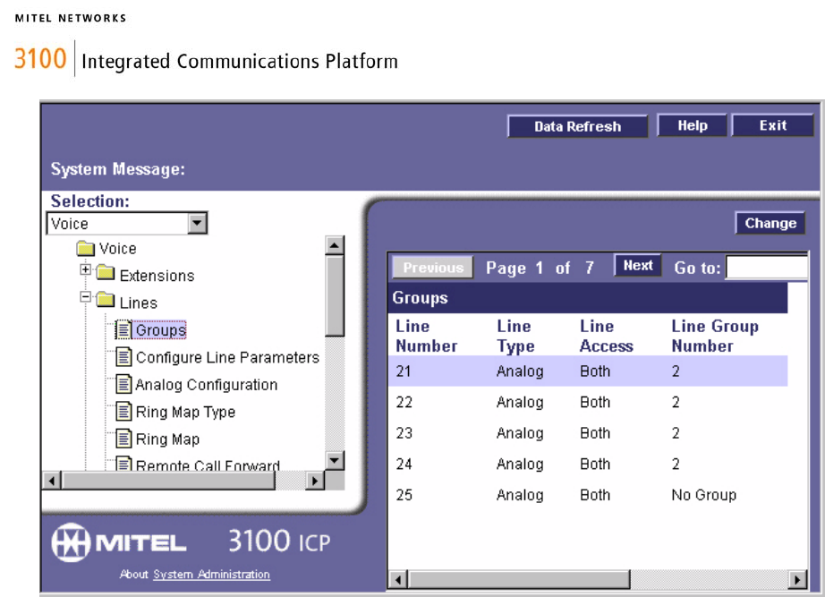825x597 pixels.
Task: Click the Line Number column header
Action: (427, 336)
